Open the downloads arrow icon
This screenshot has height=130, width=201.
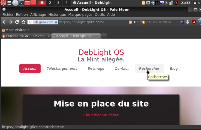coord(188,22)
